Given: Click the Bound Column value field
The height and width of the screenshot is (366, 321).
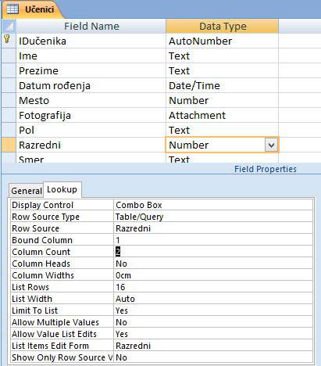Looking at the screenshot, I should pyautogui.click(x=213, y=240).
